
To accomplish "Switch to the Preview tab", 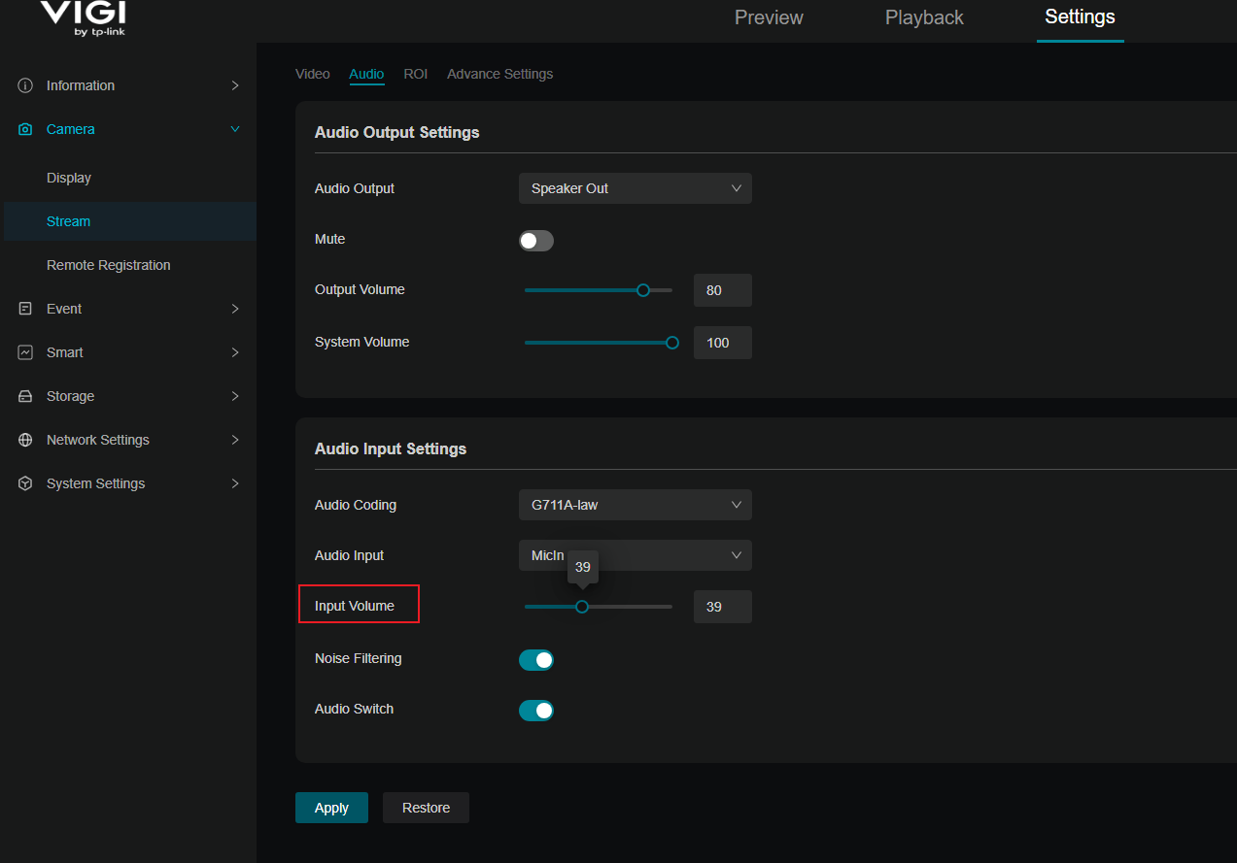I will pyautogui.click(x=769, y=17).
